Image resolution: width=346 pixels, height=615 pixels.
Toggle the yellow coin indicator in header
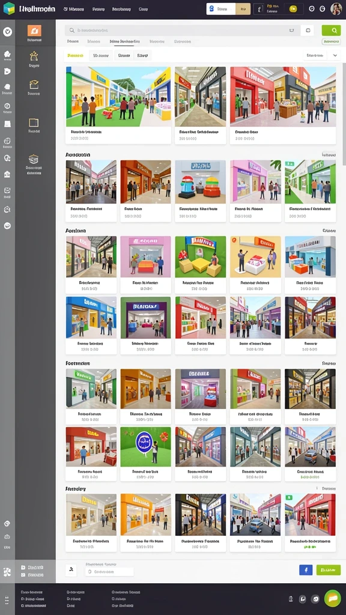(x=293, y=8)
